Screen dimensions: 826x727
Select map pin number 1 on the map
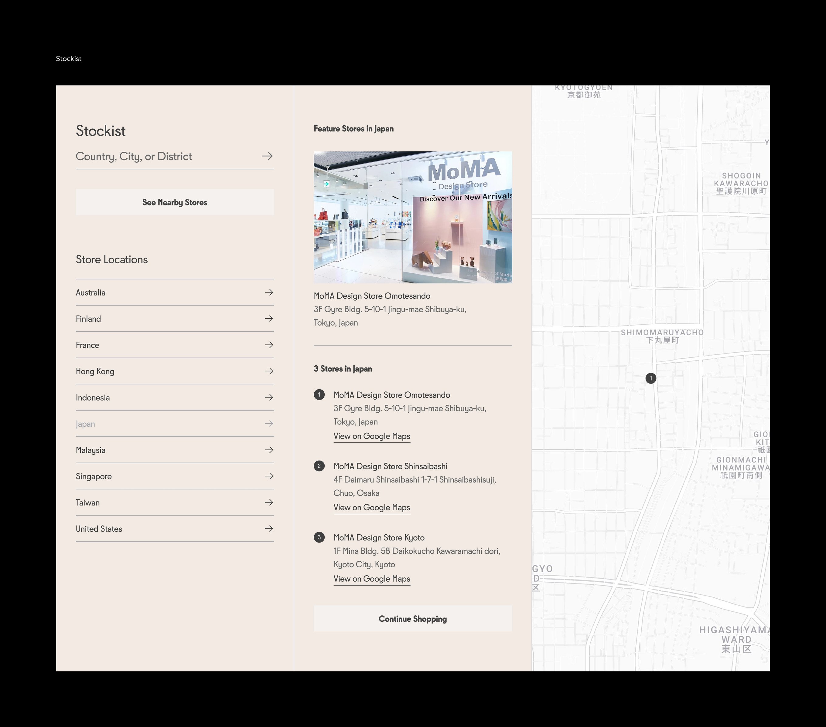click(x=651, y=378)
